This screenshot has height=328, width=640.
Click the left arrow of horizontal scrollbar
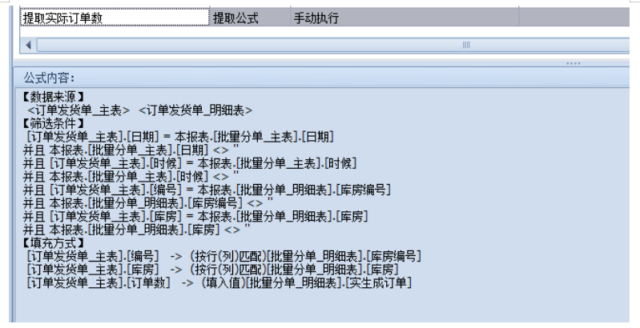(30, 45)
